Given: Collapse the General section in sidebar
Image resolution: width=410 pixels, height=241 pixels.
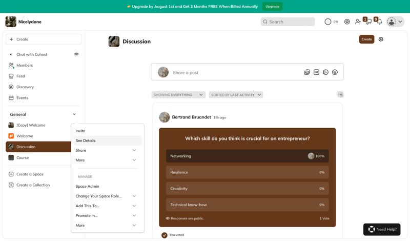Looking at the screenshot, I should (74, 114).
